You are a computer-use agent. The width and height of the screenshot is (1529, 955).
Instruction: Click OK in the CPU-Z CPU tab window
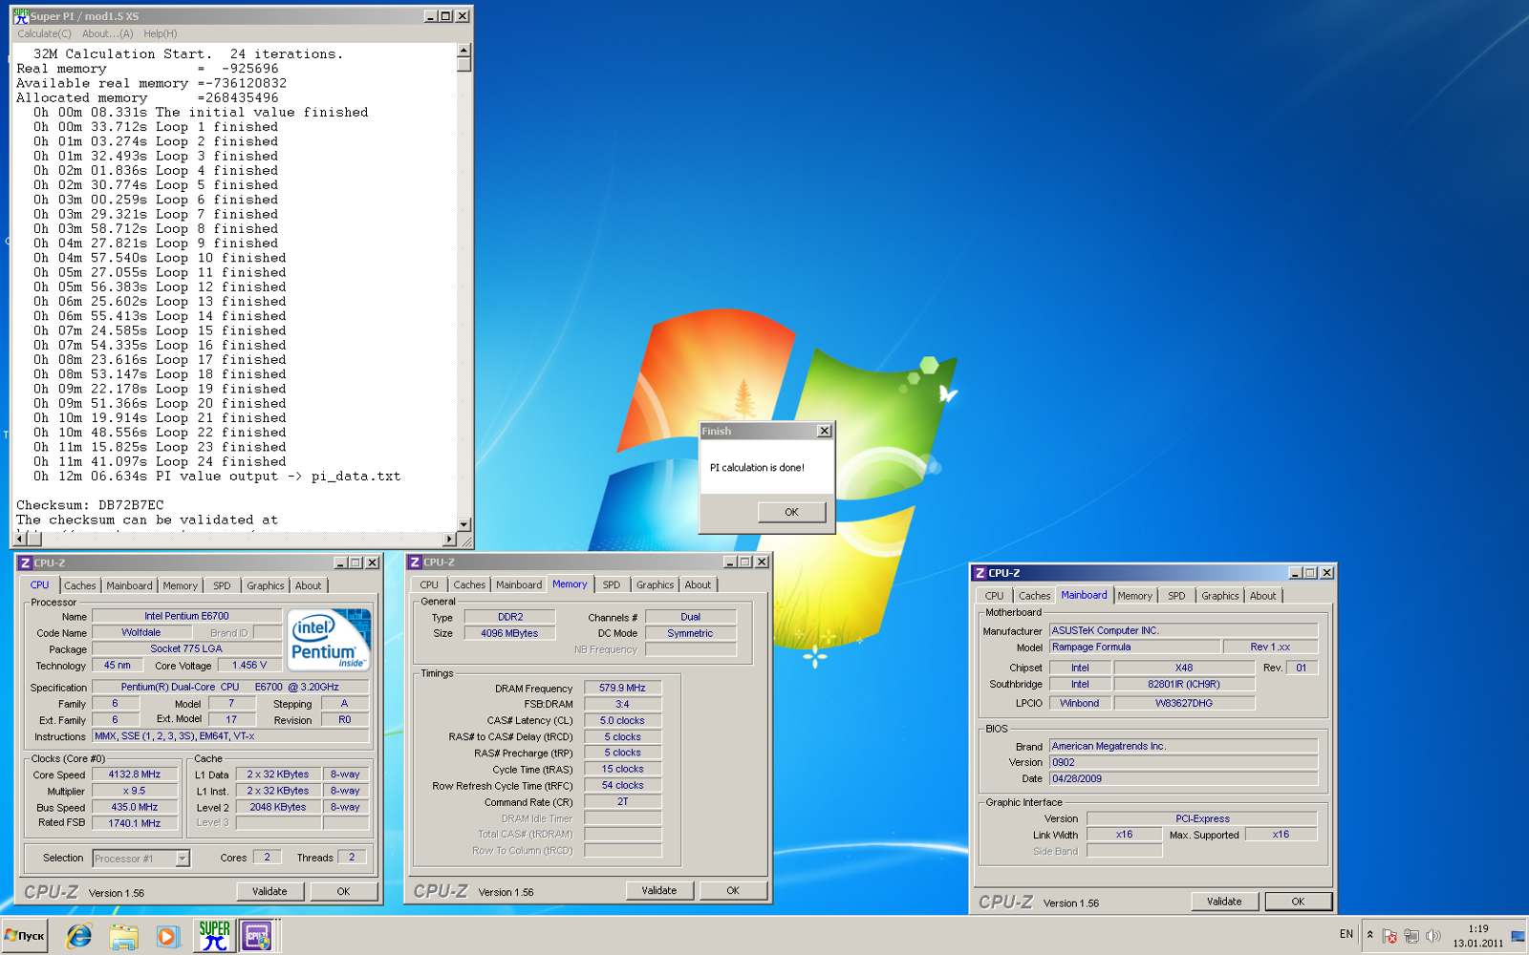coord(343,891)
